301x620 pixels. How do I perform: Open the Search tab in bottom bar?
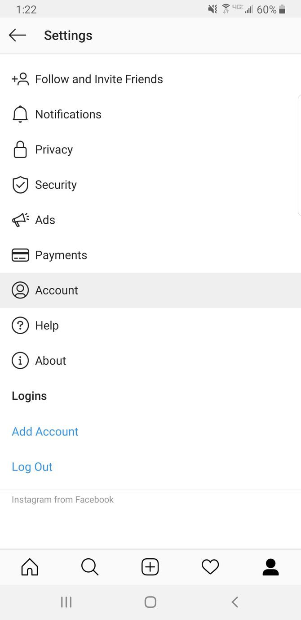click(90, 567)
